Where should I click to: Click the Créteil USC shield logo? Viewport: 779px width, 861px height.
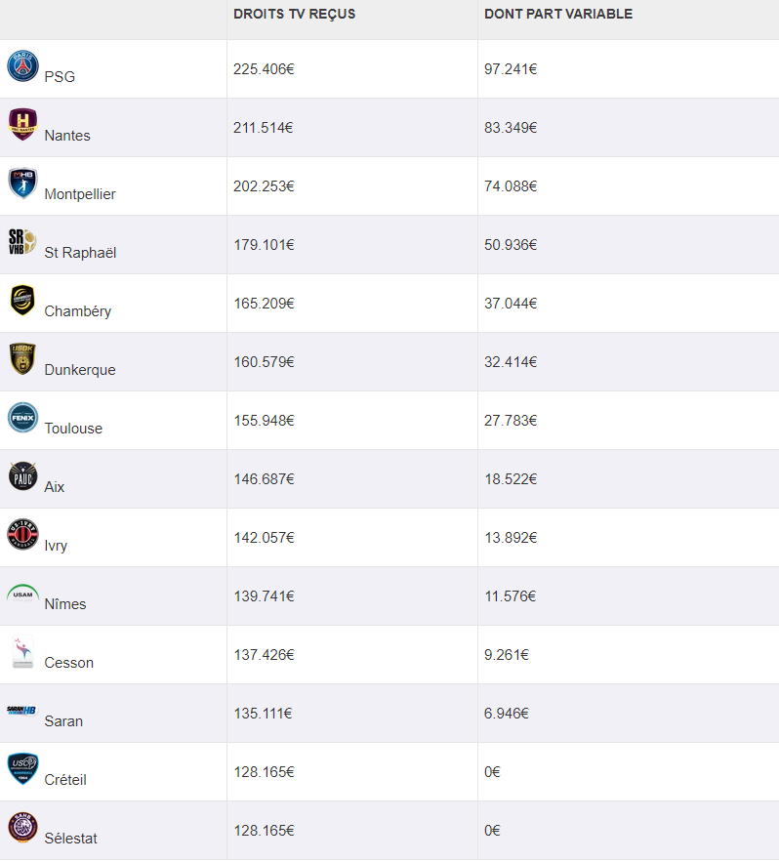(22, 769)
